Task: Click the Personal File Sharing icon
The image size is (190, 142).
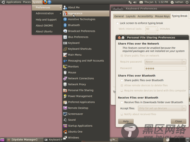Action: [x=65, y=90]
